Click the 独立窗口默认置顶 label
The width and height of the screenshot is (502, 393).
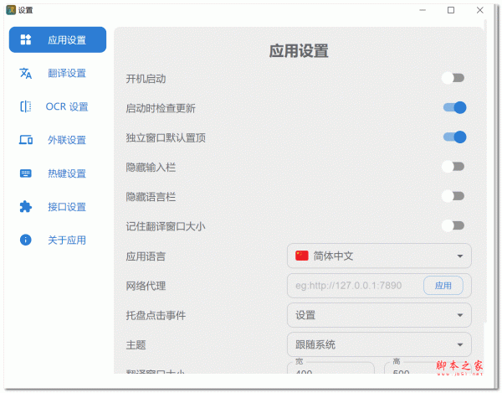pyautogui.click(x=166, y=137)
